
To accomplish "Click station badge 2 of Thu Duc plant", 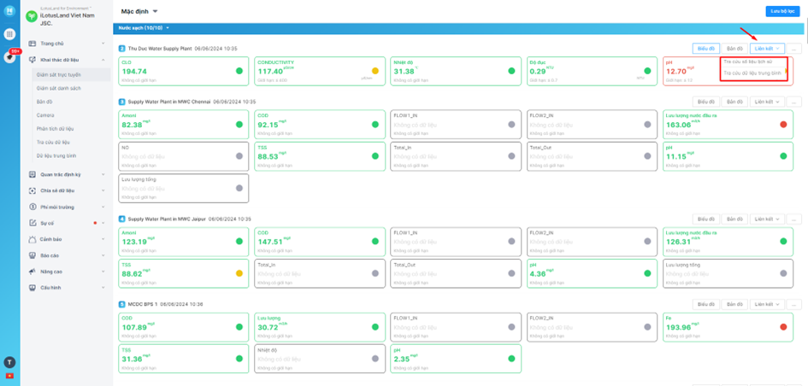I will pyautogui.click(x=122, y=49).
